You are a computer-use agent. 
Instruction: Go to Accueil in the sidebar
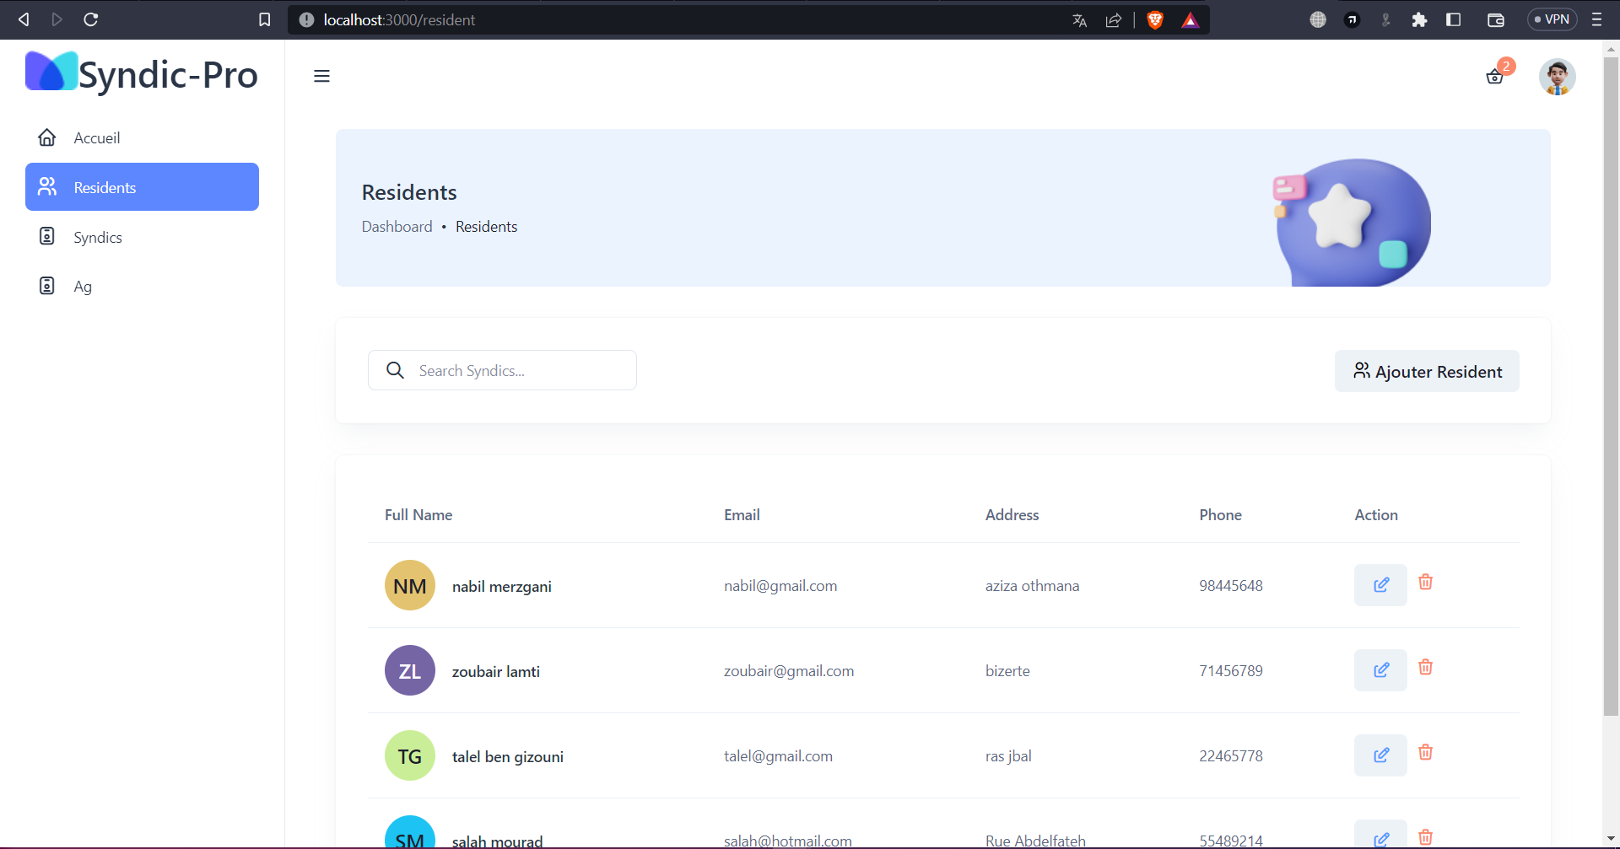point(96,137)
